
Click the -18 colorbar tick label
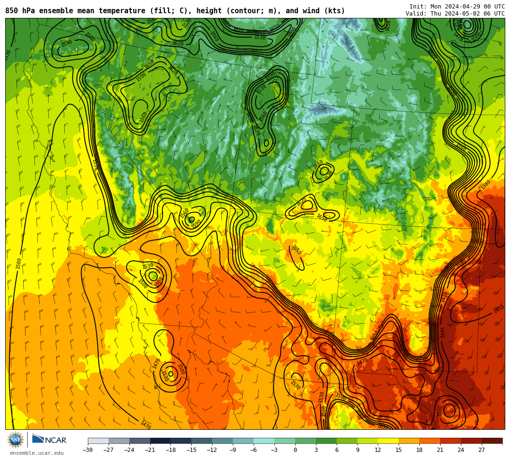171,450
